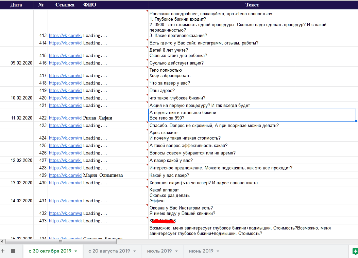Select the name cell 'Римаа Лафии'
This screenshot has width=358, height=258.
[115, 115]
